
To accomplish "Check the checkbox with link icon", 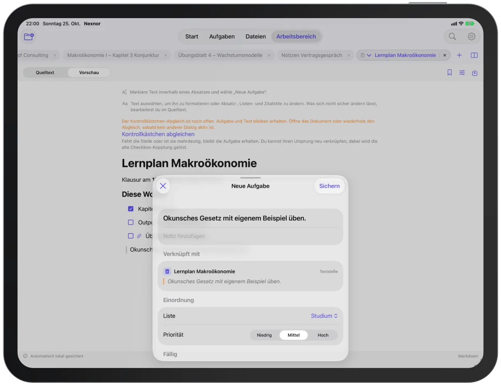I will 131,236.
